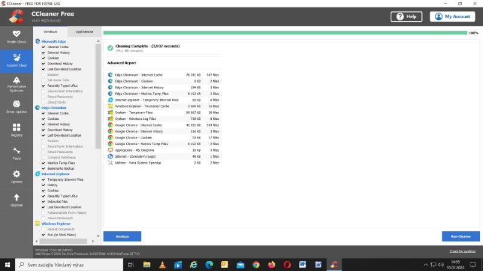Open the Tools section

point(16,153)
